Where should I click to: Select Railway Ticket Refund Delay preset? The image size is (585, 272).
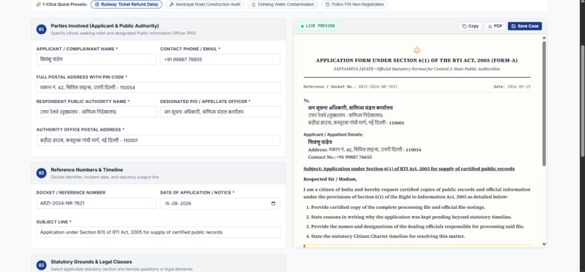tap(126, 4)
